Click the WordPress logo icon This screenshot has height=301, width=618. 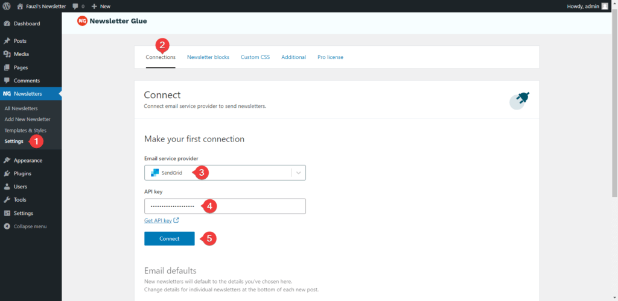[7, 6]
